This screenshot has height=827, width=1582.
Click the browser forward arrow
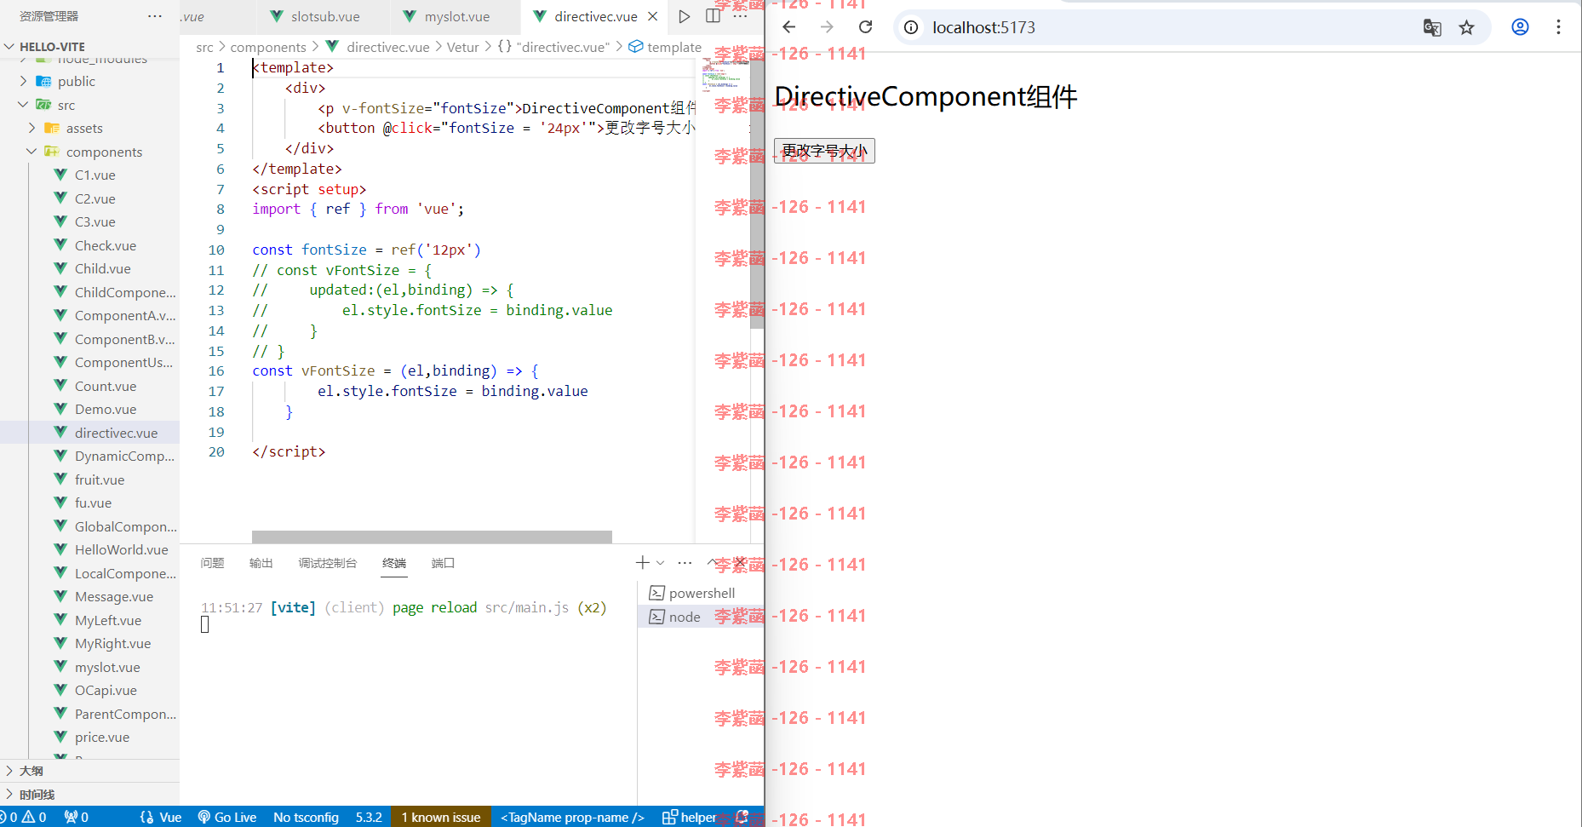[x=827, y=27]
